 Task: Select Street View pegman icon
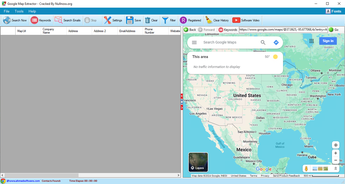point(306,168)
